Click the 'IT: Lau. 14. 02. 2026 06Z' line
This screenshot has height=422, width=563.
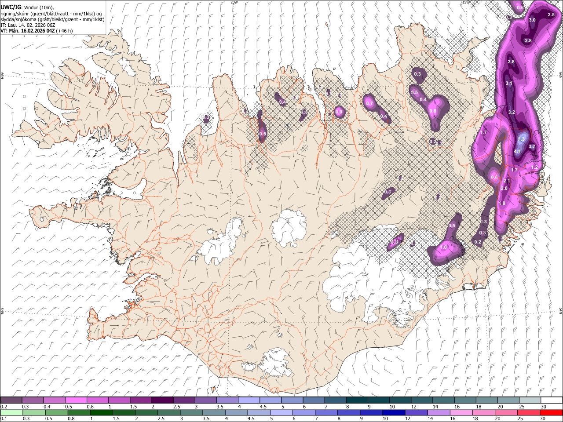(x=28, y=25)
